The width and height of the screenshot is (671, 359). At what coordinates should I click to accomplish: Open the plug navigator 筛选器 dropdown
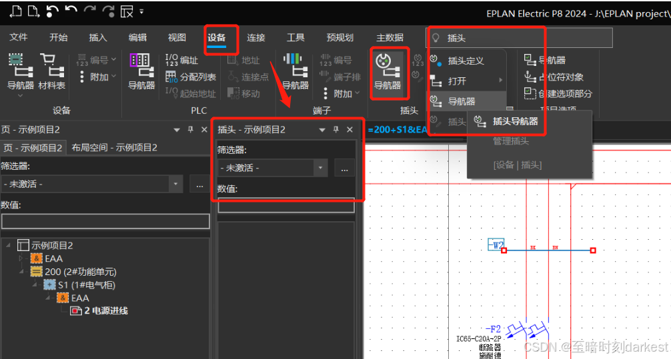(x=320, y=168)
